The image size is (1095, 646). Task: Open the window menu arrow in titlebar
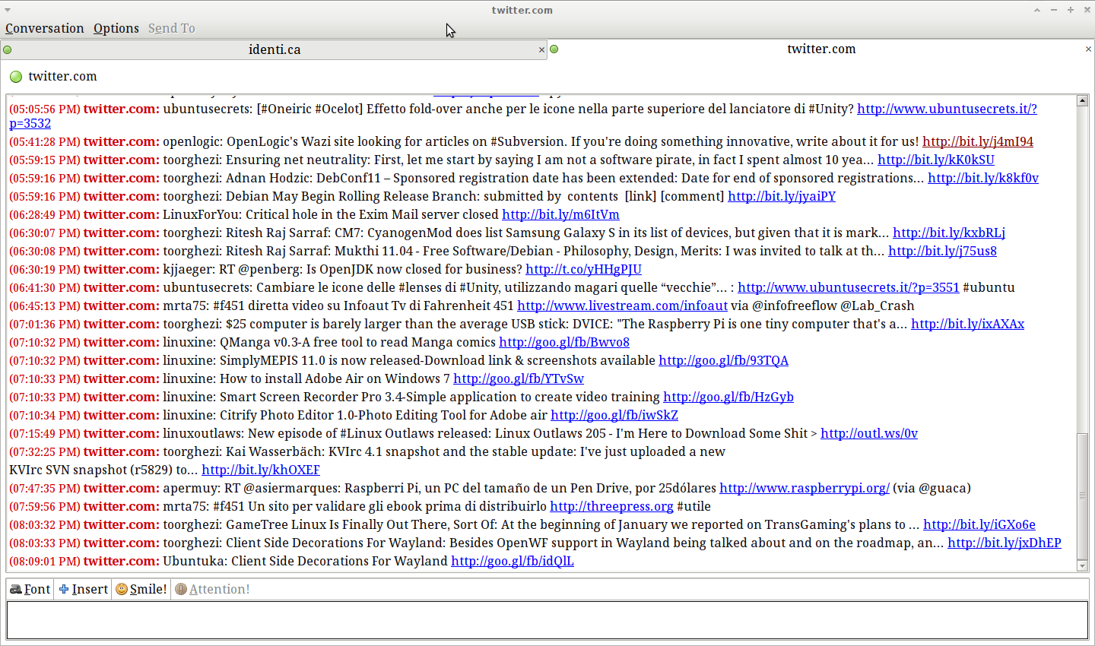8,10
